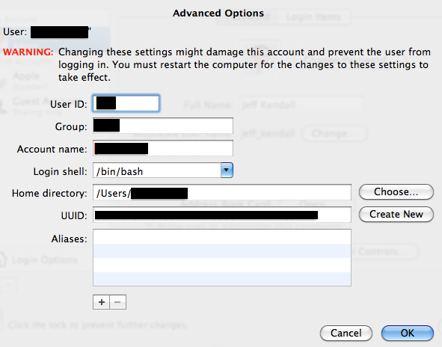This screenshot has height=347, width=442.
Task: Click the OK button
Action: point(408,334)
